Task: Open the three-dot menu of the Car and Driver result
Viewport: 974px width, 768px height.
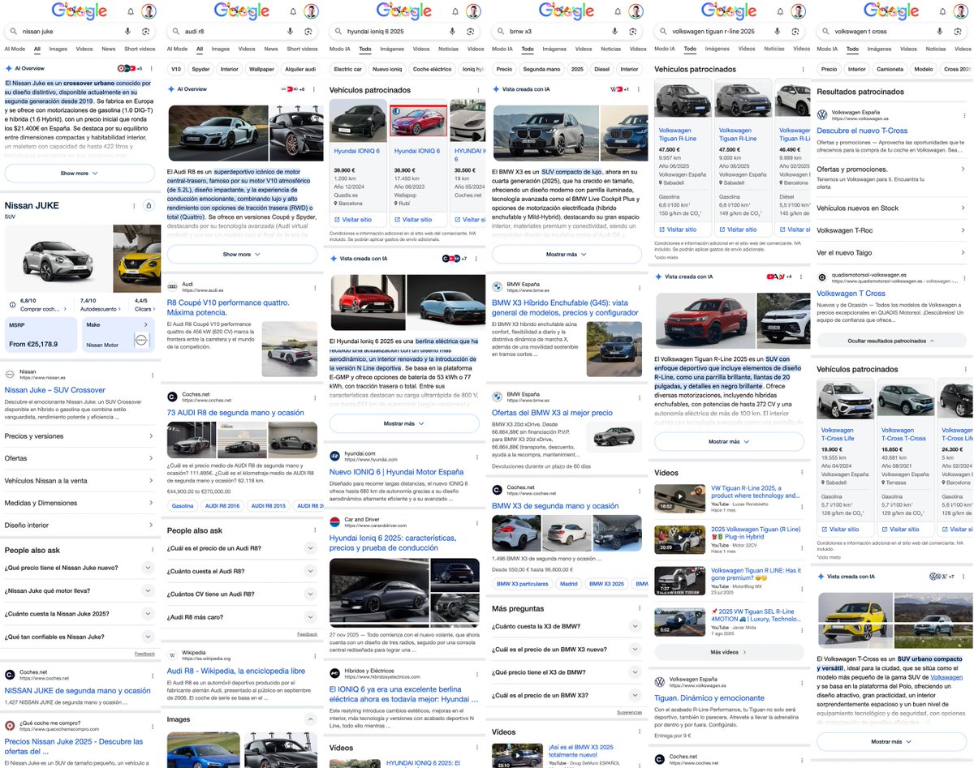Action: (477, 521)
